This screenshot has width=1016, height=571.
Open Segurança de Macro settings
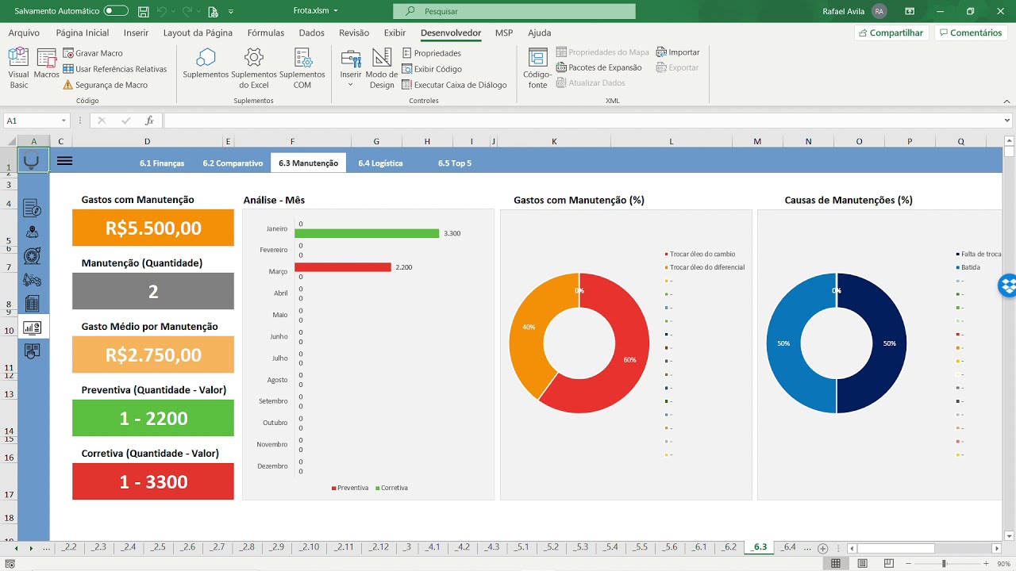click(106, 85)
